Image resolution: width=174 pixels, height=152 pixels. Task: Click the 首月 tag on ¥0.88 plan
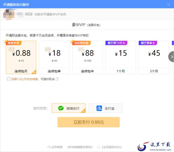(x=12, y=49)
